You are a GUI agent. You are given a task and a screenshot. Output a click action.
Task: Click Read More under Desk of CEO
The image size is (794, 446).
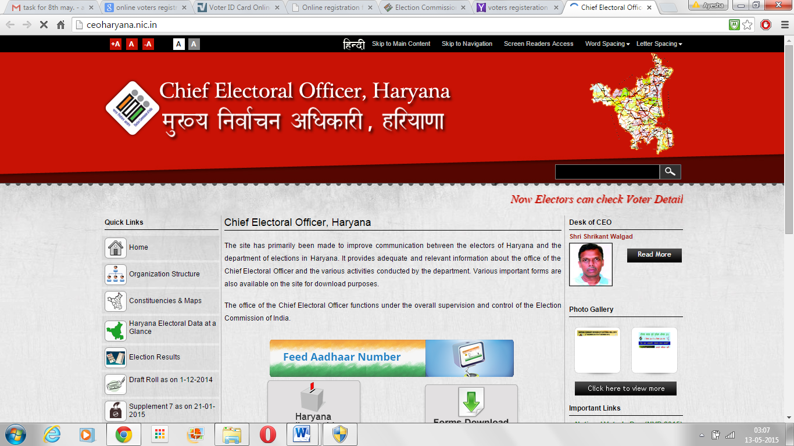[x=654, y=255]
